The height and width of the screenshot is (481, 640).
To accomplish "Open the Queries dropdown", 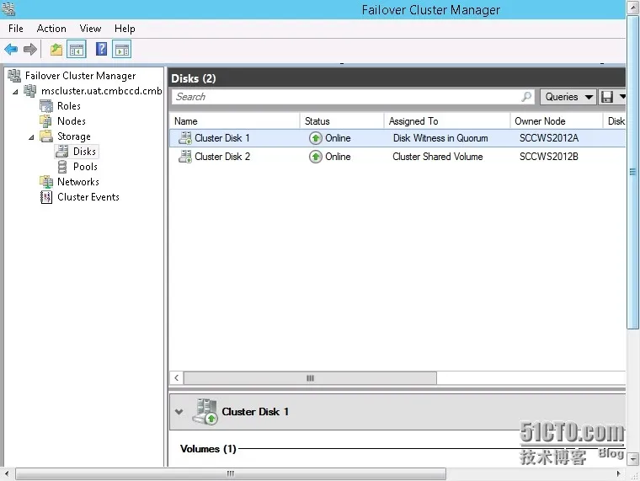I will [568, 97].
